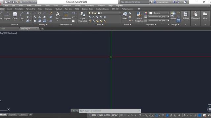Add a new layout with plus button
Image resolution: width=211 pixels, height=118 pixels.
(x=31, y=114)
